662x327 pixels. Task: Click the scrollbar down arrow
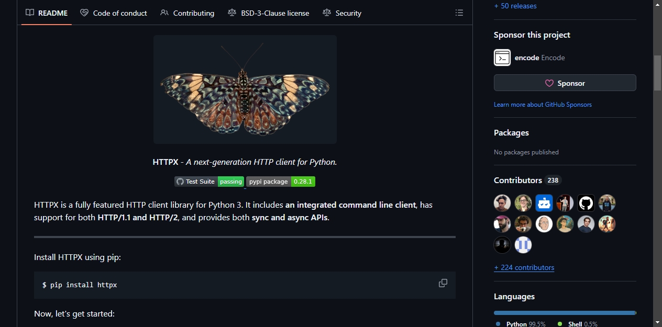[658, 322]
